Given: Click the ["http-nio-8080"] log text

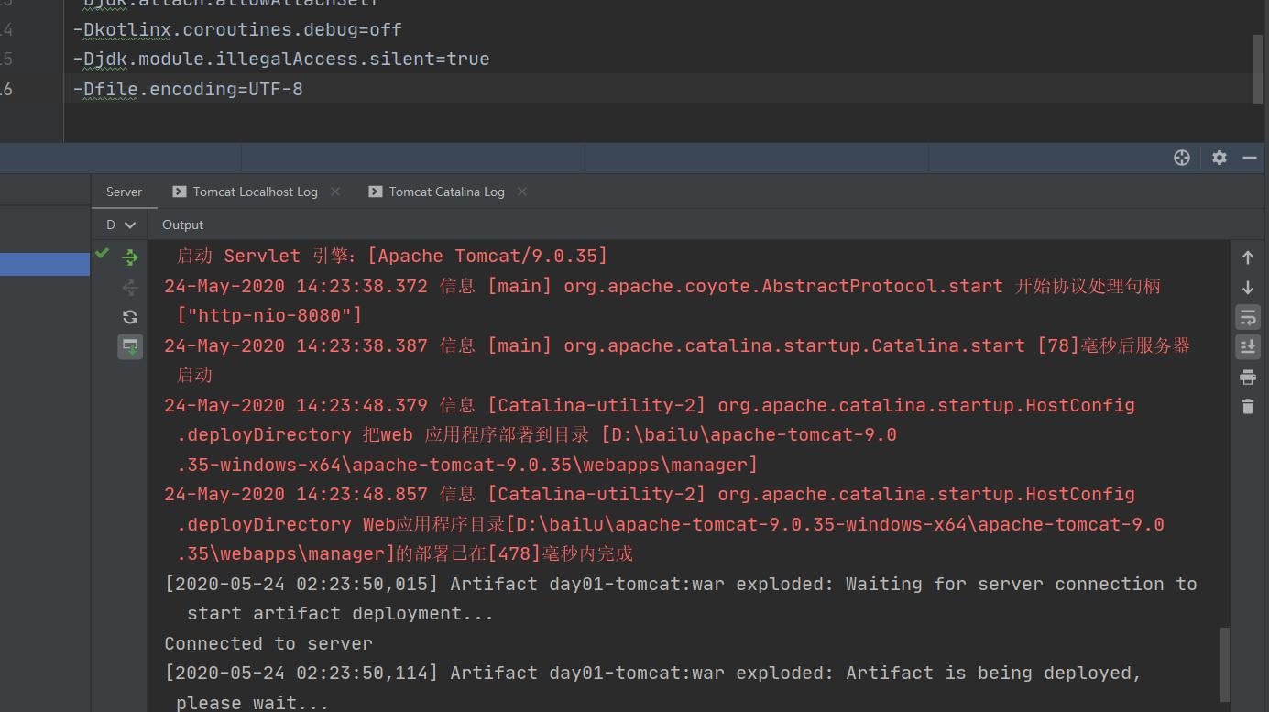Looking at the screenshot, I should [270, 315].
